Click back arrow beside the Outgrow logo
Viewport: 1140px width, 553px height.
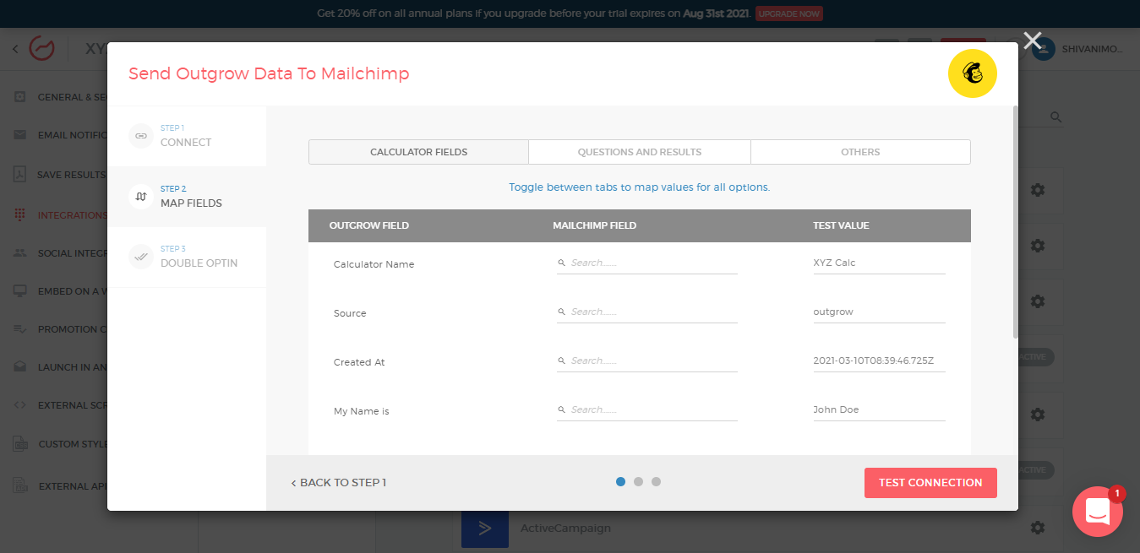point(15,49)
